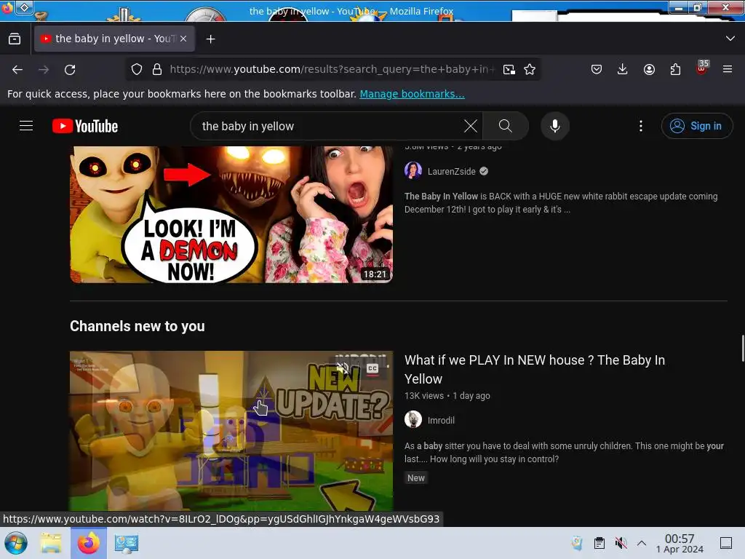The height and width of the screenshot is (559, 745).
Task: Save page to Pocket
Action: (597, 69)
